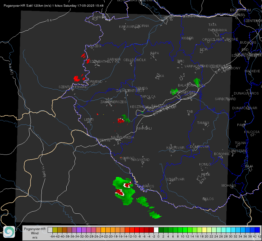Viewport: 262px width, 241px height.
Task: Select the KAPOSVÁR city label
Action: (x=176, y=148)
